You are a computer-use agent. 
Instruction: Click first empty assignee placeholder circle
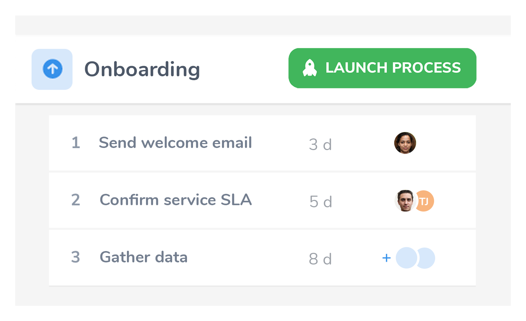pyautogui.click(x=407, y=258)
